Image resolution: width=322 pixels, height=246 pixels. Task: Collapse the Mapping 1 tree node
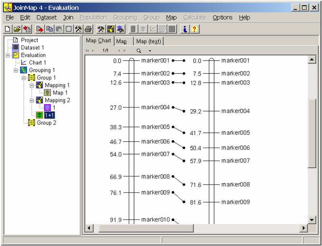32,85
